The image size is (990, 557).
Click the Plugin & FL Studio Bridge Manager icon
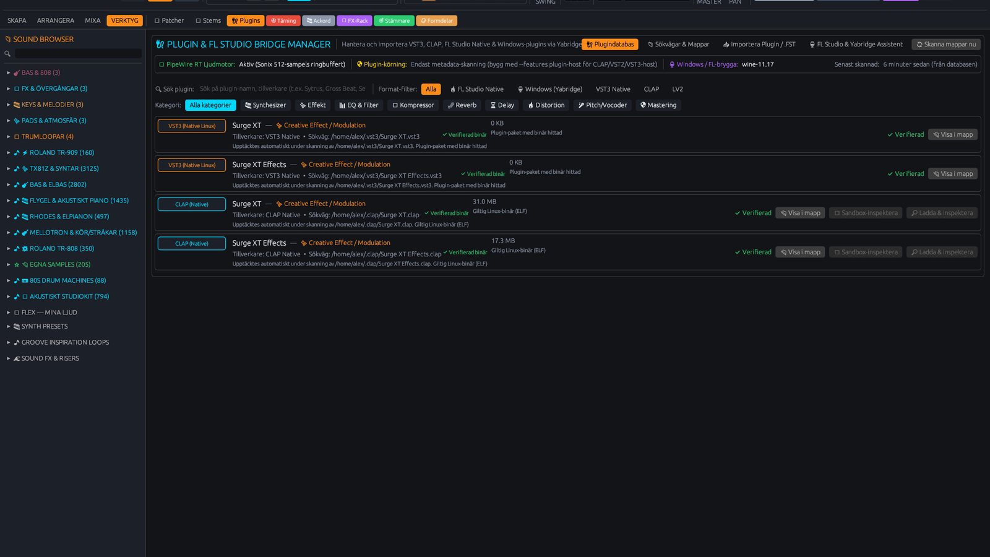coord(160,45)
